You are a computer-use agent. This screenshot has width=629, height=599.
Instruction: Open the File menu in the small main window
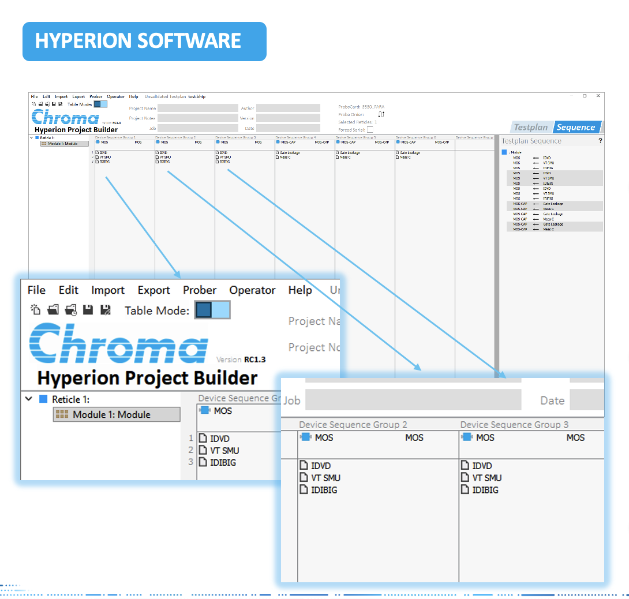(x=35, y=97)
